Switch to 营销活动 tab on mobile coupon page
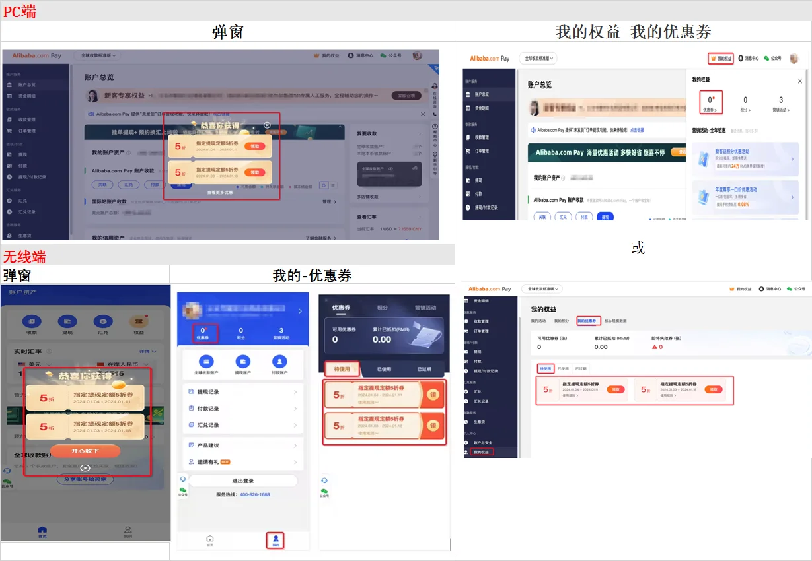The image size is (812, 561). [x=425, y=308]
